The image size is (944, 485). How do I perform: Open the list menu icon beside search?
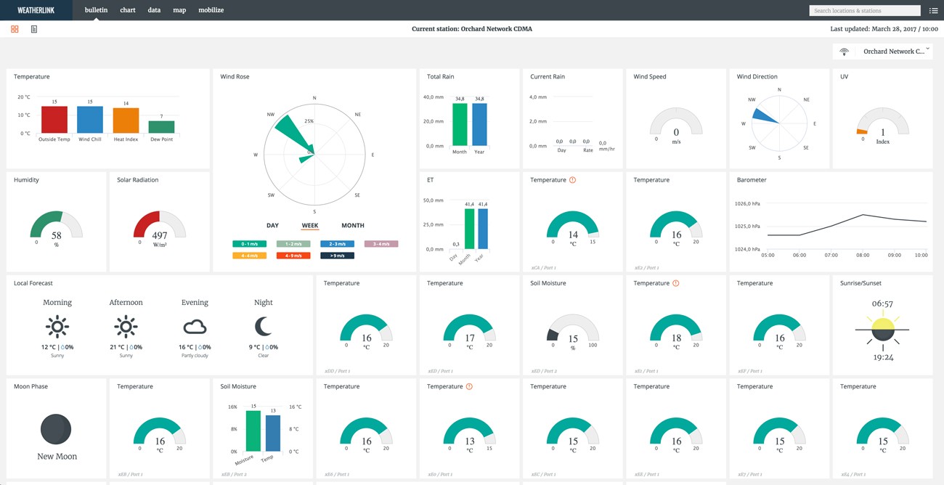933,11
